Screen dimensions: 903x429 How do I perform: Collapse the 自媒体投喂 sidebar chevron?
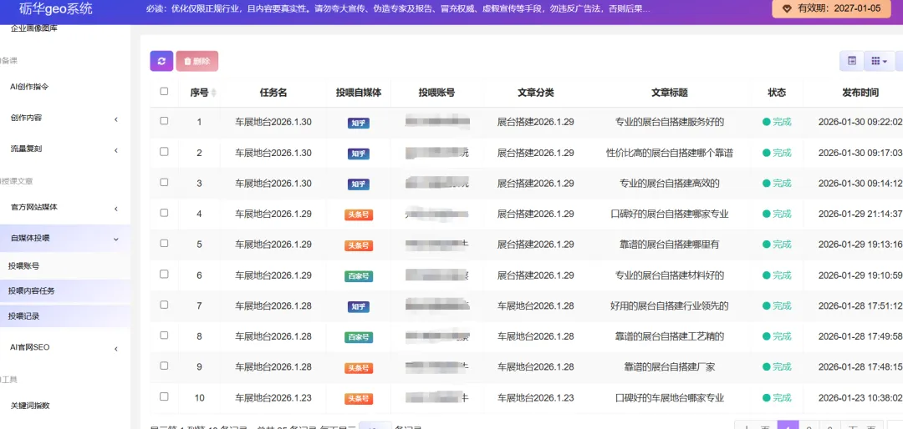pyautogui.click(x=115, y=239)
